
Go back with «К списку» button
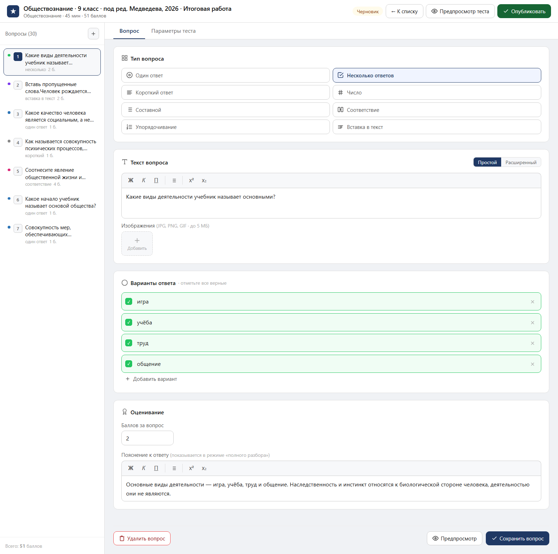click(404, 11)
